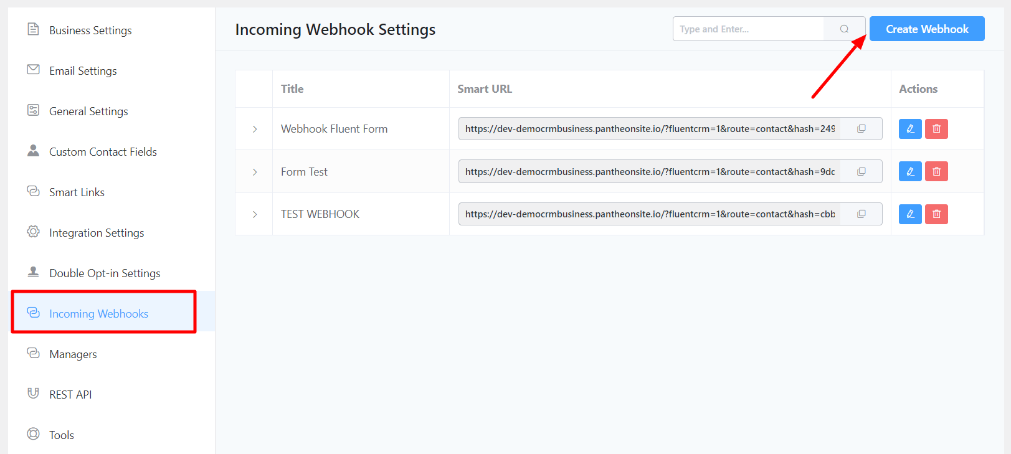The image size is (1011, 454).
Task: Delete the TEST WEBHOOK entry
Action: pyautogui.click(x=936, y=214)
